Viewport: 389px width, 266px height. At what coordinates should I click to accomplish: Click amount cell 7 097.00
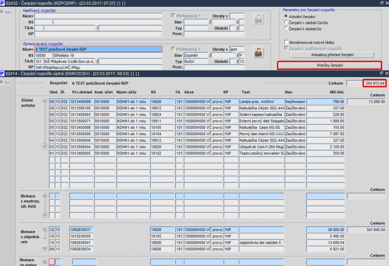pos(325,134)
